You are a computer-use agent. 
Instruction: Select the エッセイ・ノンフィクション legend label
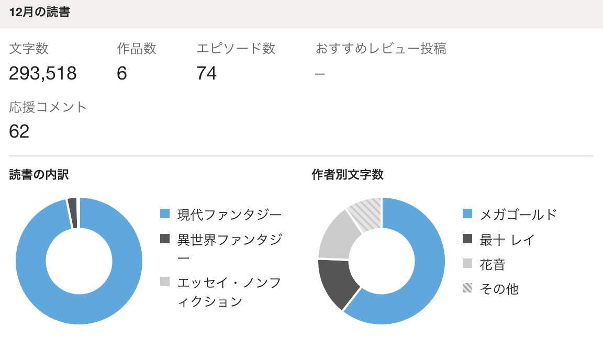(x=229, y=292)
